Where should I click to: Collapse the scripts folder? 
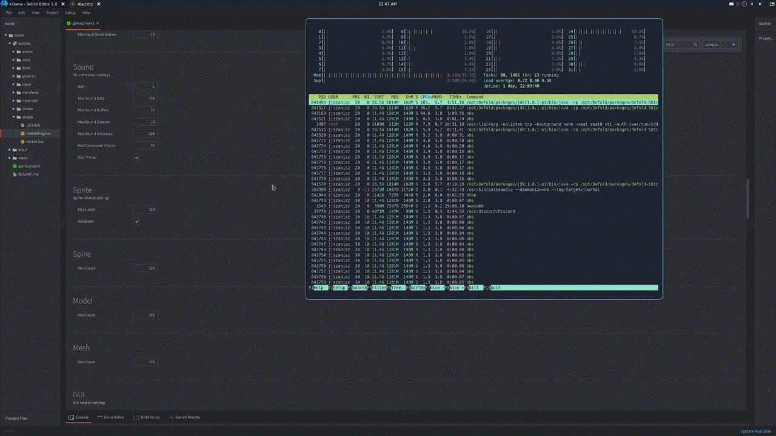tap(14, 117)
